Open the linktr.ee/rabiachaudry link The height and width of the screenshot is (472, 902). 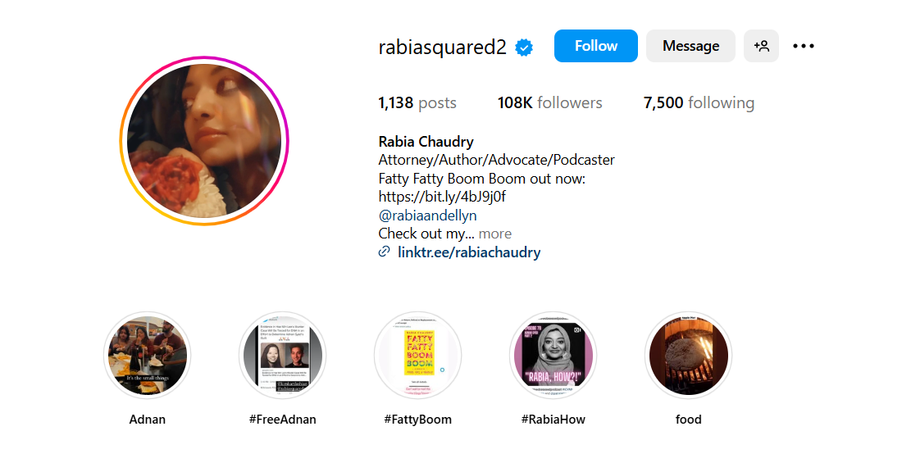[x=469, y=252]
